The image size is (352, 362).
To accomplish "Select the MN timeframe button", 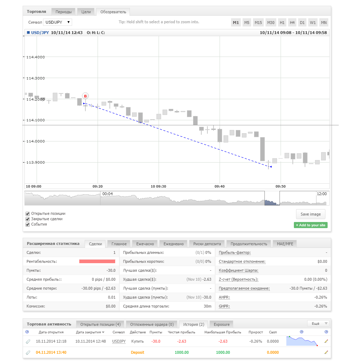I will pos(324,23).
